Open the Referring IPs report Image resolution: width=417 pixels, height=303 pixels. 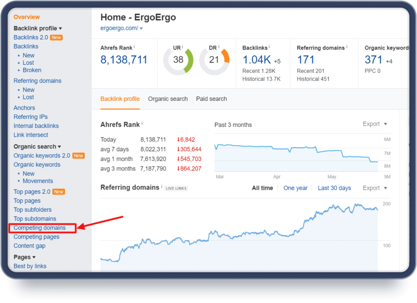31,117
